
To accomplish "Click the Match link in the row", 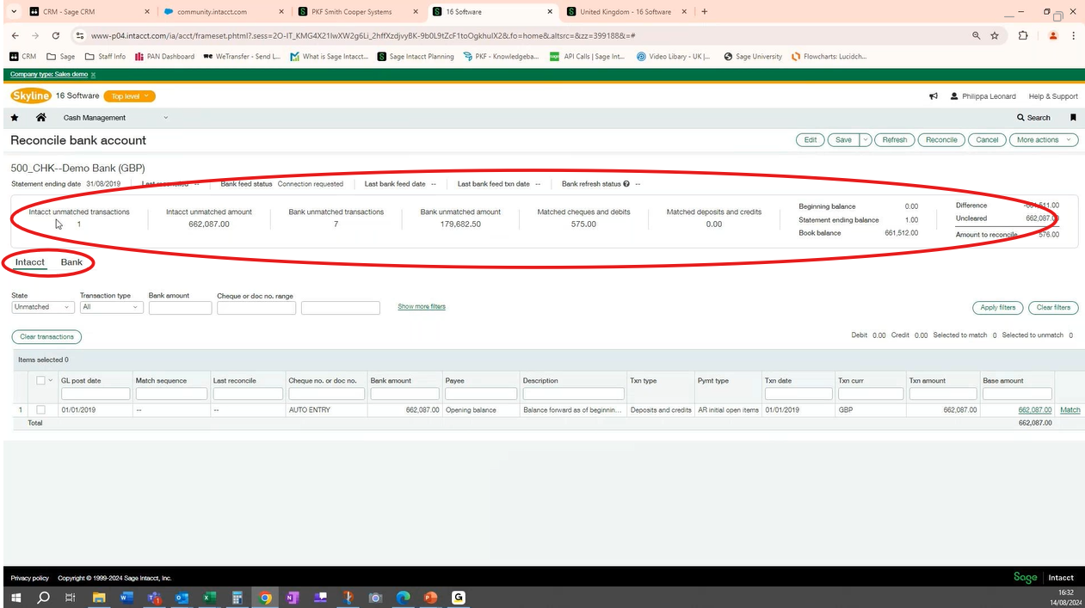I will click(x=1070, y=410).
